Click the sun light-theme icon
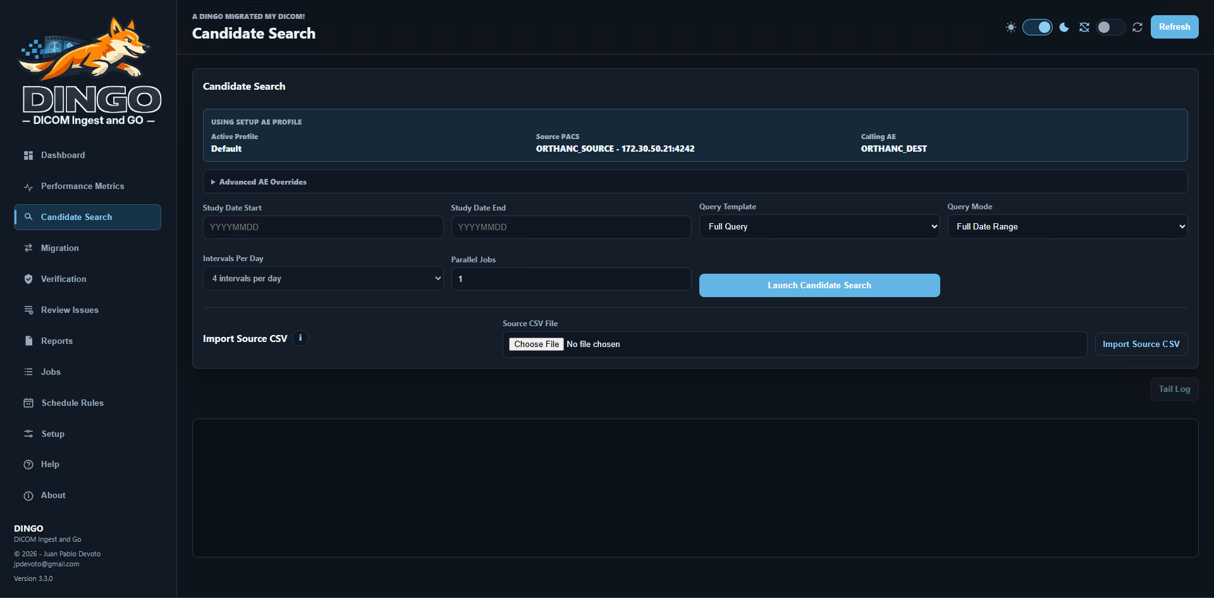Image resolution: width=1214 pixels, height=598 pixels. coord(1011,27)
